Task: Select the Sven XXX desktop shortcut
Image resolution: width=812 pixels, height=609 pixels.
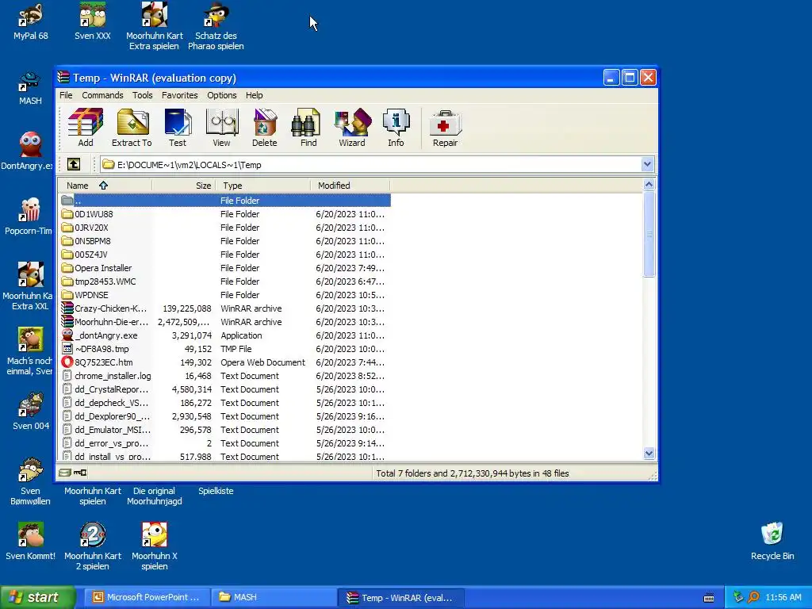Action: point(93,21)
